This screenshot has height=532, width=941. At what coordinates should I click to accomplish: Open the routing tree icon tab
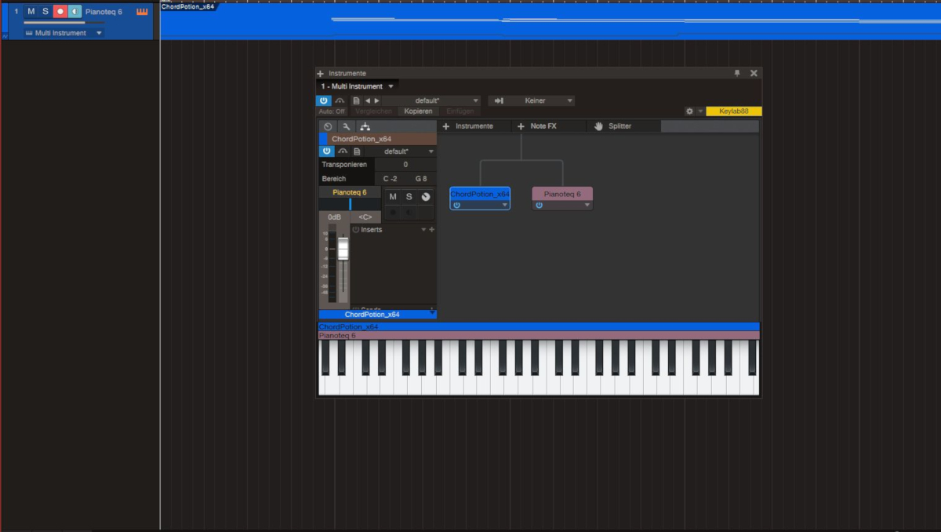[x=365, y=126]
